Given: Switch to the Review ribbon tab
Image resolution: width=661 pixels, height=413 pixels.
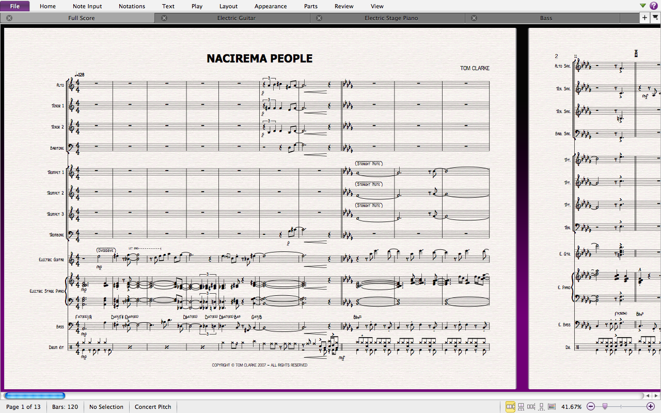Looking at the screenshot, I should 344,6.
